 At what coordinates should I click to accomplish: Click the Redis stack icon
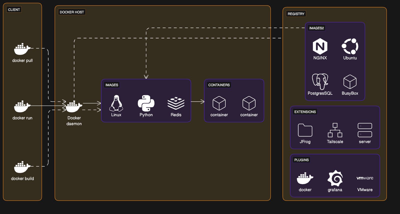[x=176, y=103]
